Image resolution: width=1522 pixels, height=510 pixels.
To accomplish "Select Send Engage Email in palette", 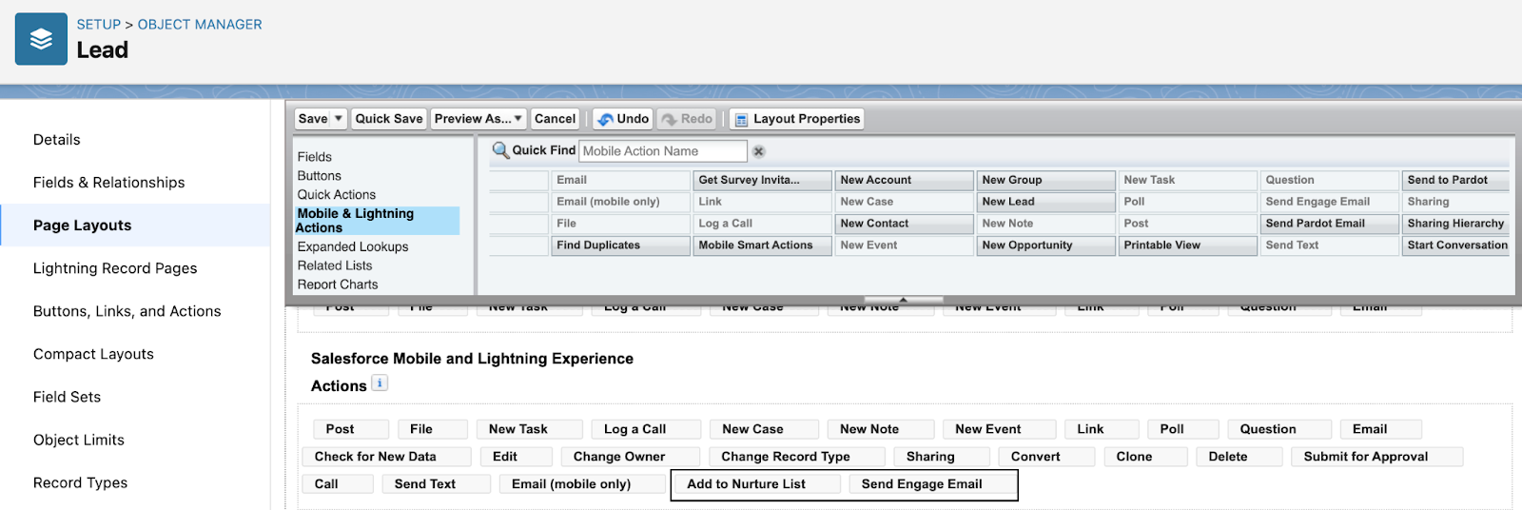I will 1329,202.
